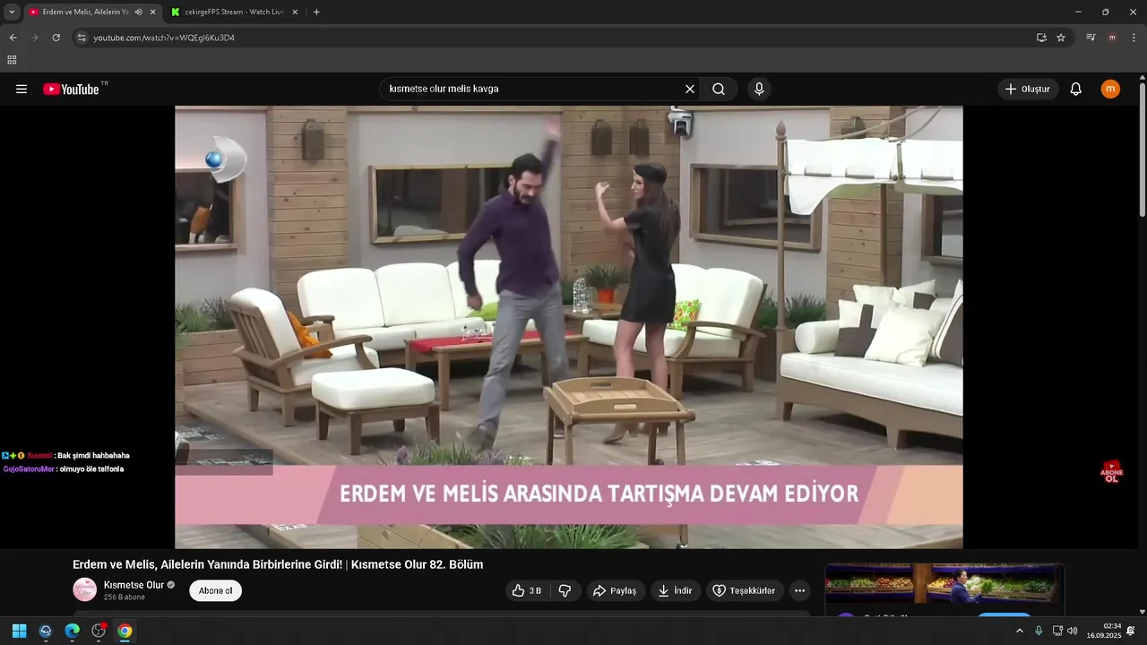1147x645 pixels.
Task: Dislike the video with thumbs down
Action: tap(565, 590)
